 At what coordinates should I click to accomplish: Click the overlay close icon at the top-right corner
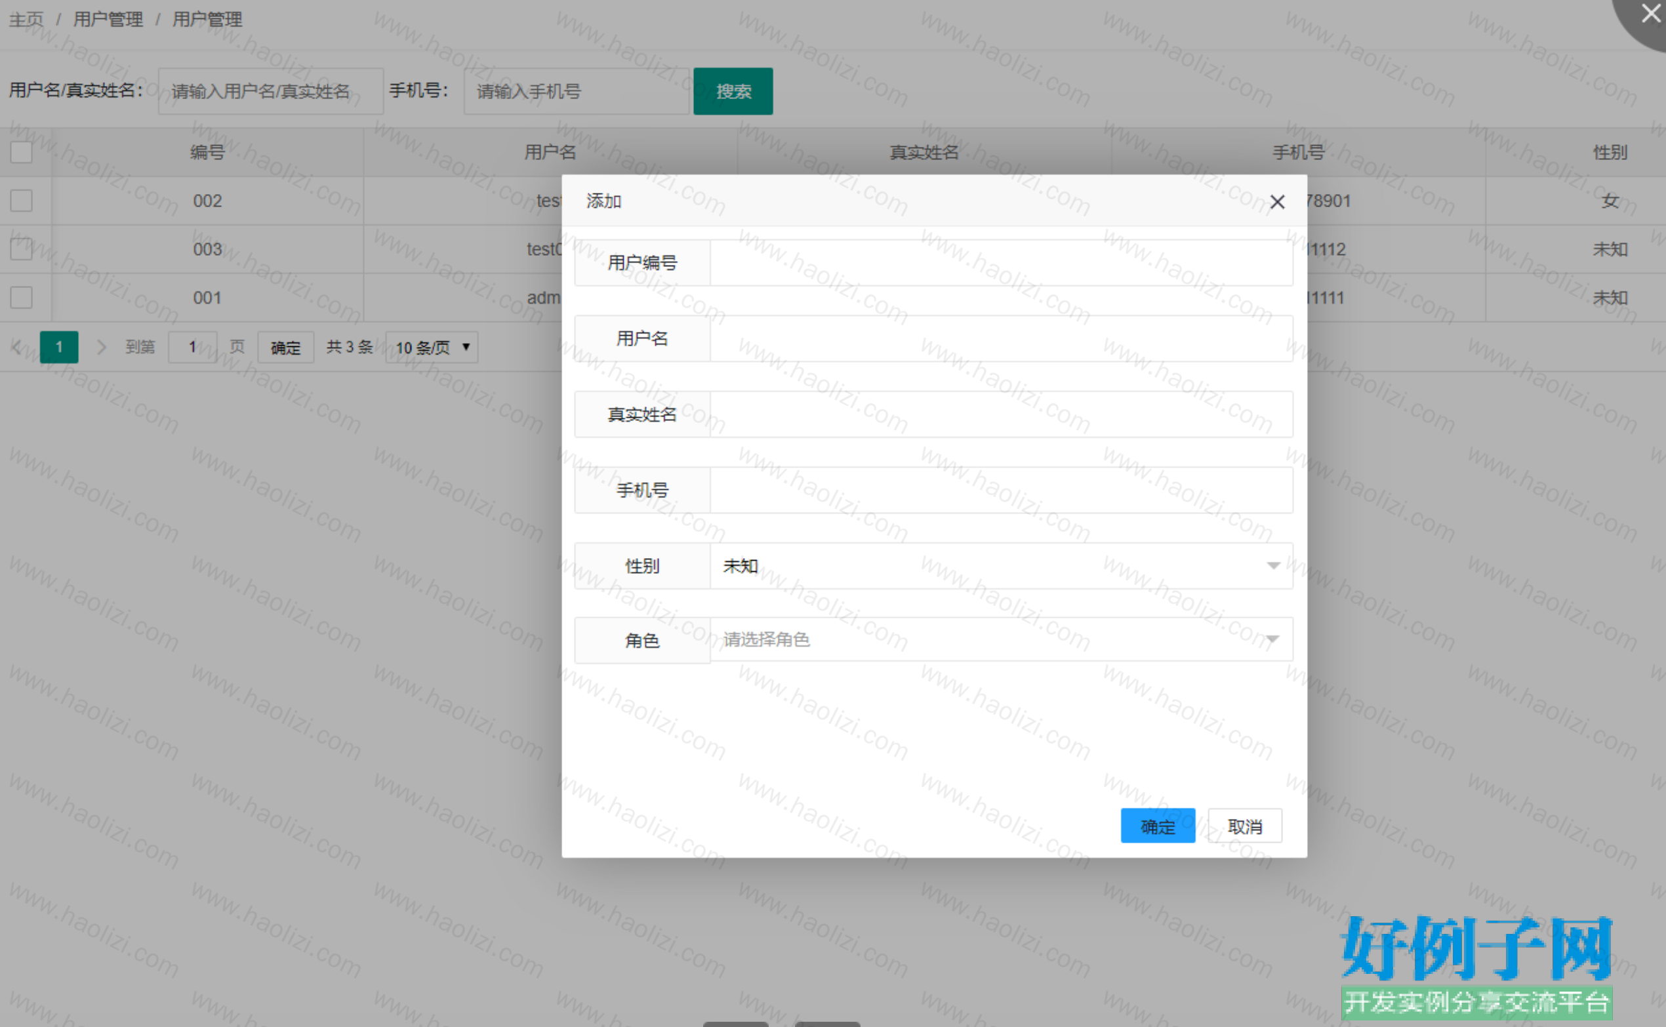click(x=1651, y=14)
